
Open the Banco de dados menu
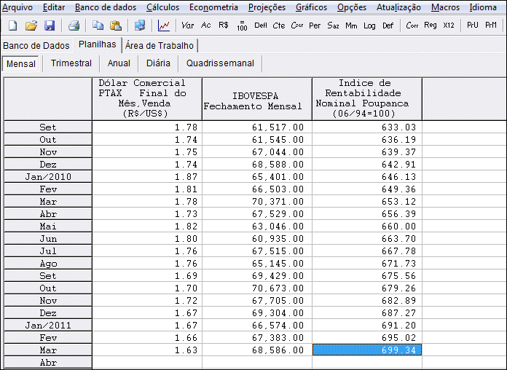coord(106,7)
